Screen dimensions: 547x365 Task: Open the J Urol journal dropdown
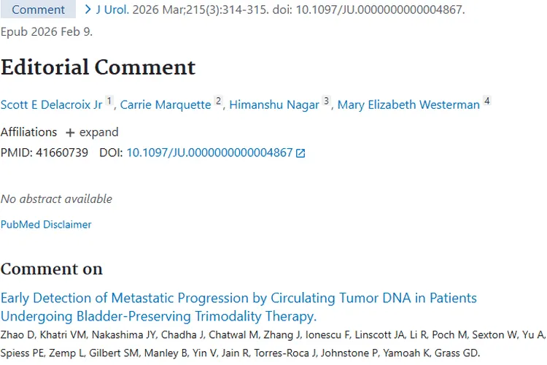pos(112,10)
